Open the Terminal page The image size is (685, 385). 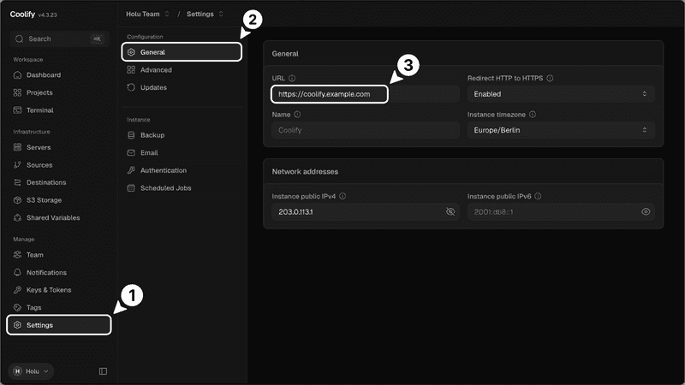[59, 110]
